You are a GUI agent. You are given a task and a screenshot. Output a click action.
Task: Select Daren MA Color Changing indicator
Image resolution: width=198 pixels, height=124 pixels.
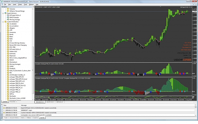18,45
